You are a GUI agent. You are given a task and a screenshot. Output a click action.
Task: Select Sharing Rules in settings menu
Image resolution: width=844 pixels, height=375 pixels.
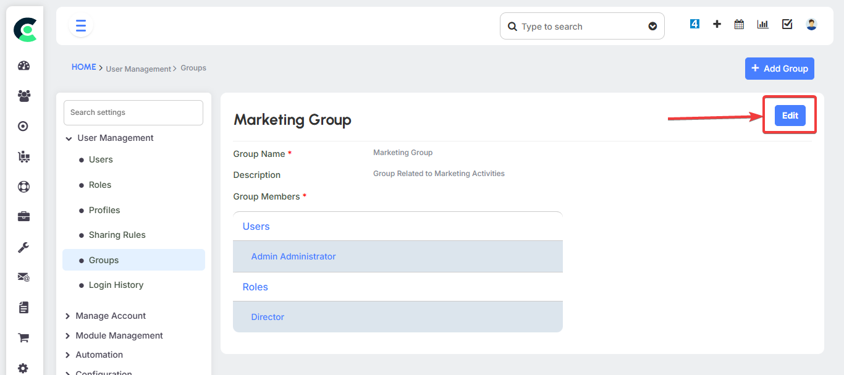pos(117,235)
